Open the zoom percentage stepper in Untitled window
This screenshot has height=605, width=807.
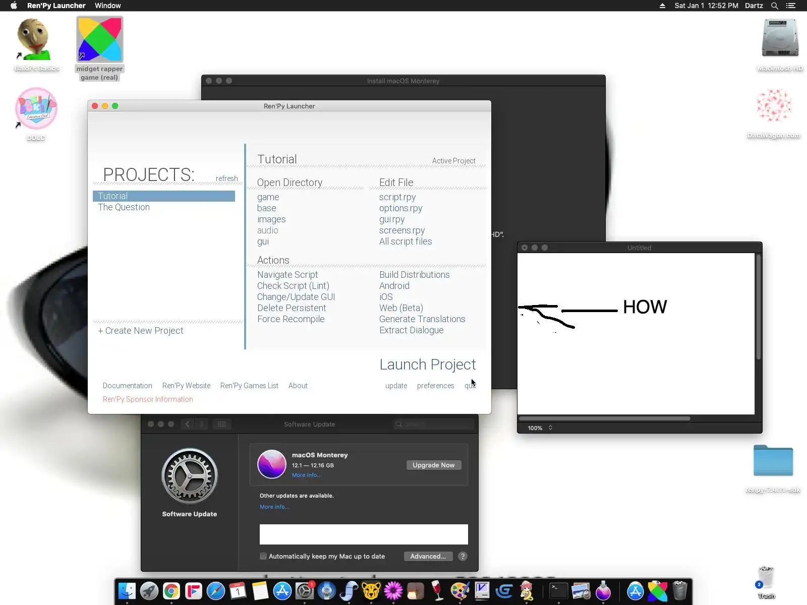point(550,428)
